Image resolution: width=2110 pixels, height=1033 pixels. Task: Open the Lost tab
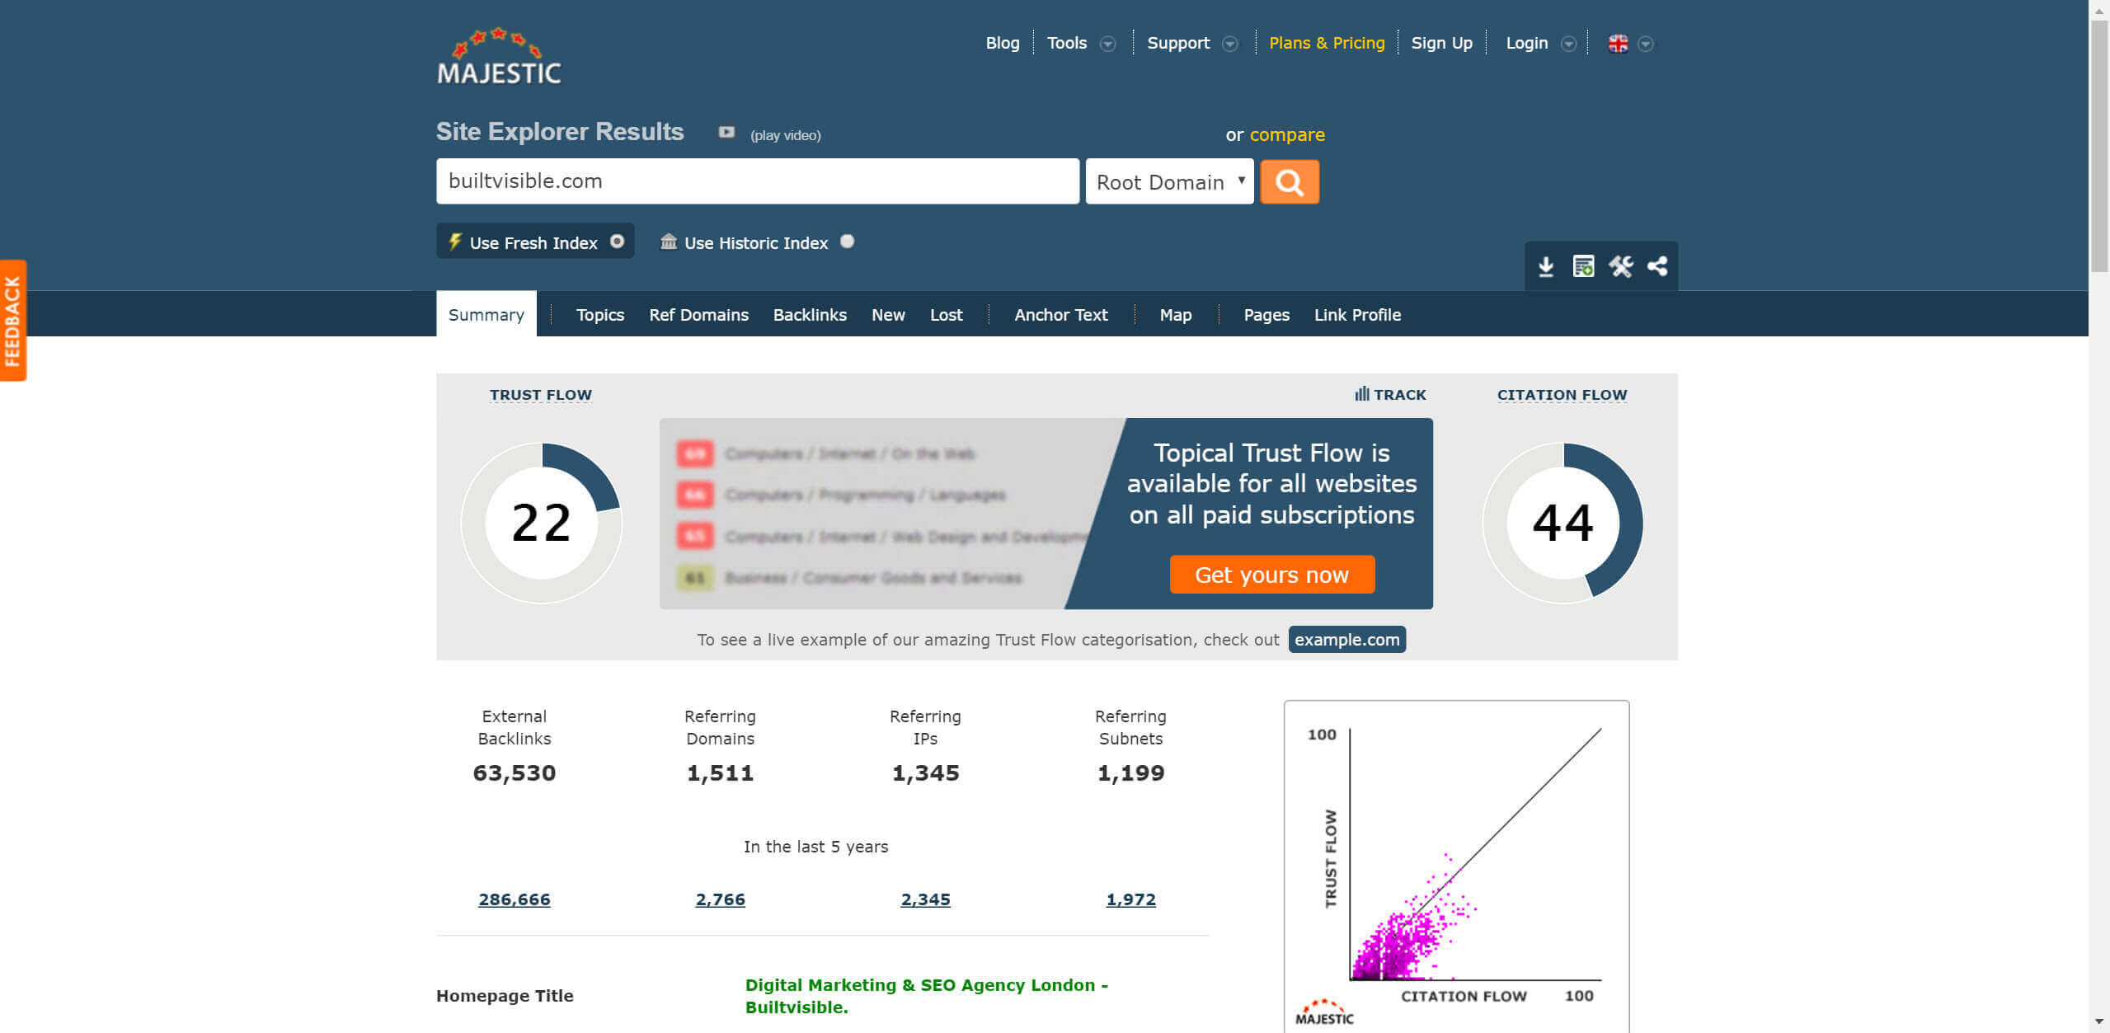[947, 314]
